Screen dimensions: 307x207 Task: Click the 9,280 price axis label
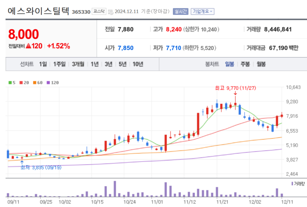292,102
